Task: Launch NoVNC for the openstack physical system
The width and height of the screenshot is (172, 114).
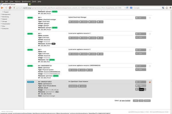Action: [x=82, y=70]
